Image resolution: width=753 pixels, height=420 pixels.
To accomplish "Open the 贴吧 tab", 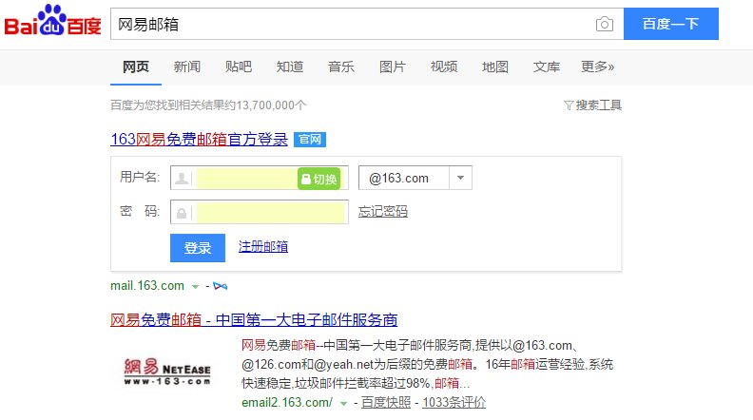I will point(239,67).
